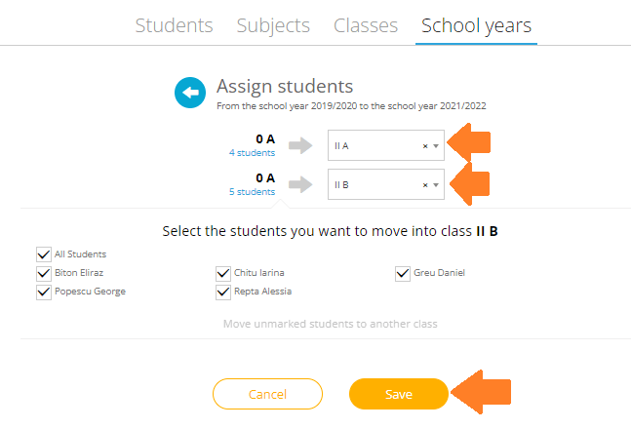Open the II B class dropdown arrow
631x429 pixels.
coord(436,185)
